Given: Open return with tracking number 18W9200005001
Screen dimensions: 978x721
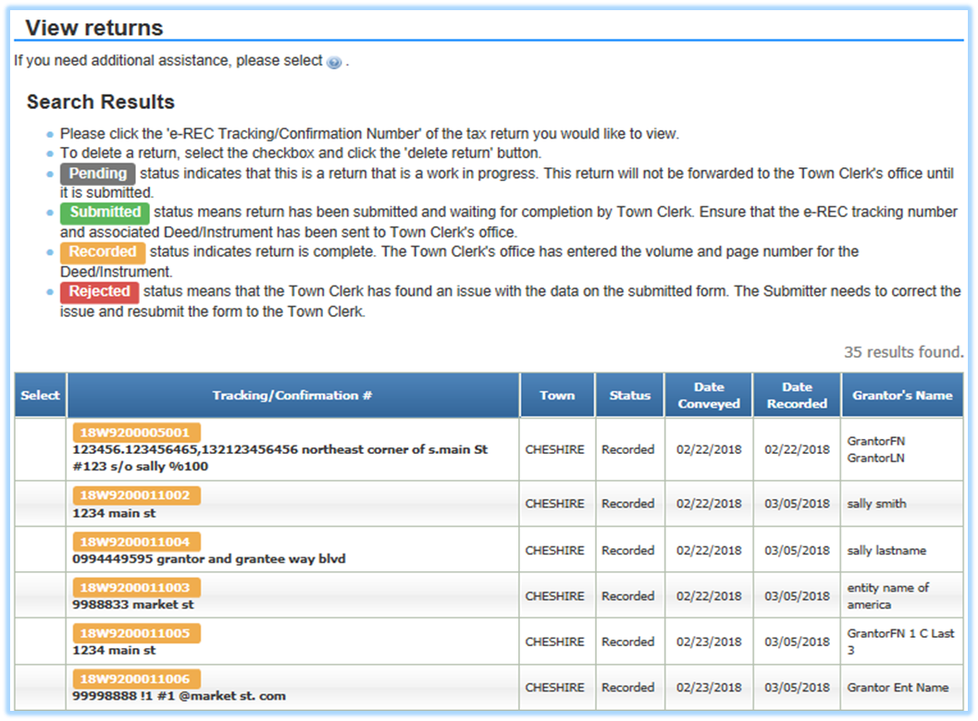Looking at the screenshot, I should click(136, 433).
